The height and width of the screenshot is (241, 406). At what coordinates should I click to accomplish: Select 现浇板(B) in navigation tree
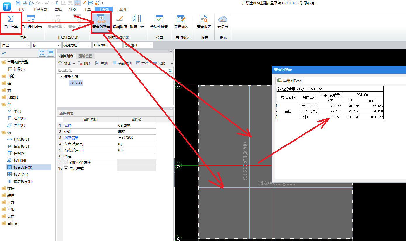pos(21,139)
